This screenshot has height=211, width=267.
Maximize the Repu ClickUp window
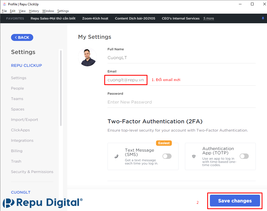pyautogui.click(x=252, y=4)
